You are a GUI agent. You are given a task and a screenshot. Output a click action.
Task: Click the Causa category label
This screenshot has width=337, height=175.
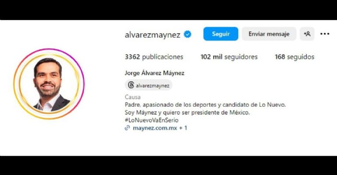(133, 97)
